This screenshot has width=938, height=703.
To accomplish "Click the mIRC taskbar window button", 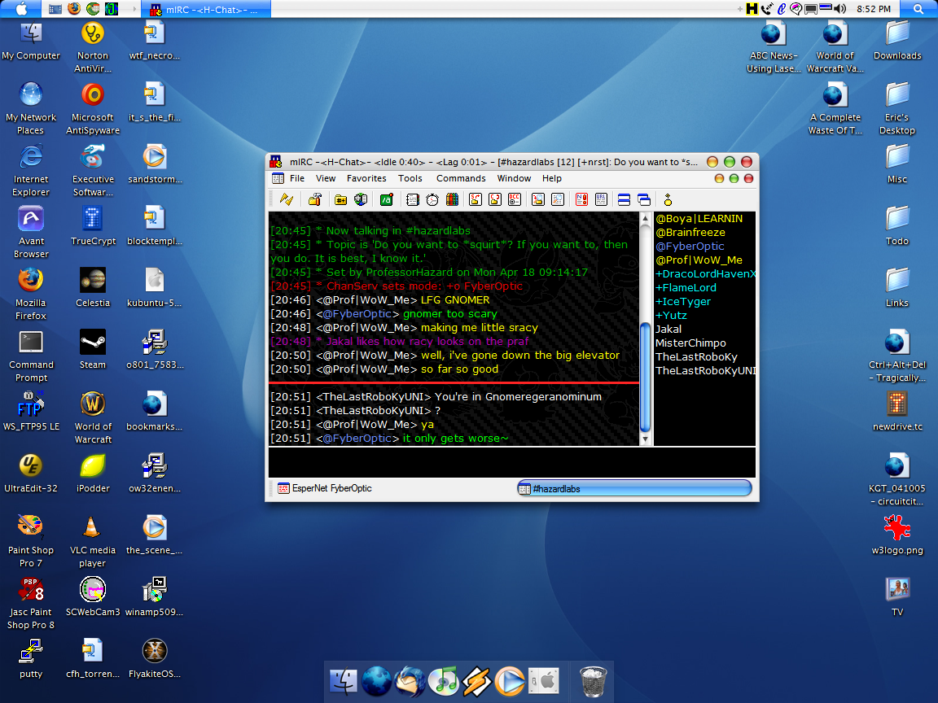I will tap(206, 9).
